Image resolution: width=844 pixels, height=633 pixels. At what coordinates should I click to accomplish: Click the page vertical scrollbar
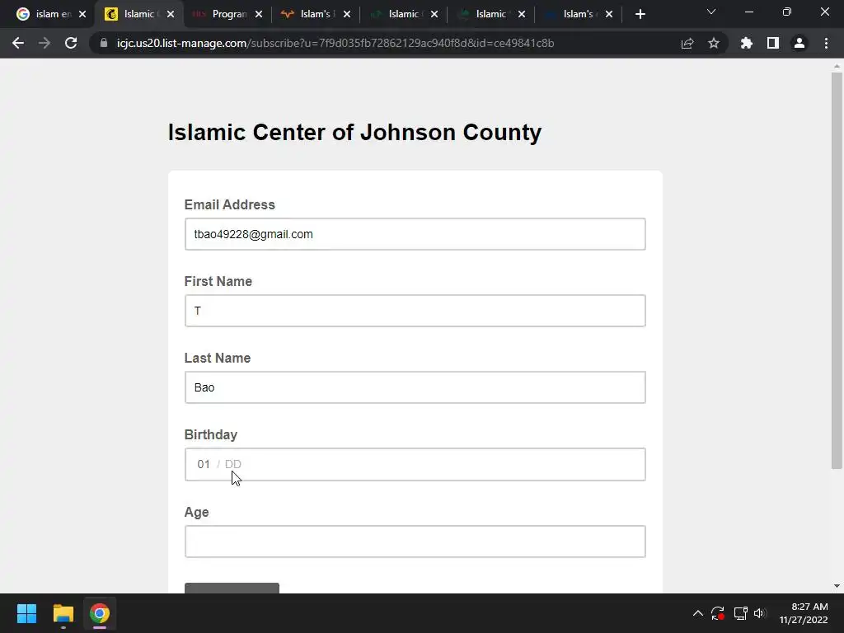[837, 270]
